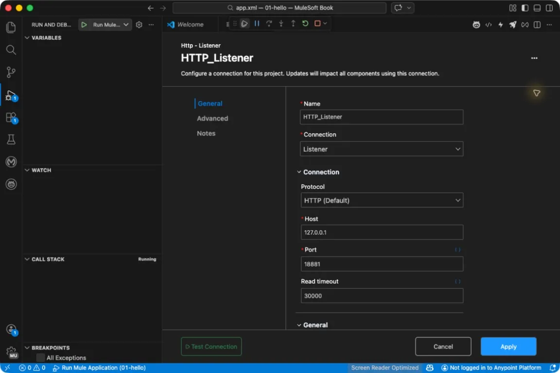This screenshot has height=373, width=560.
Task: Open the Explorer view in activity bar
Action: tap(11, 27)
